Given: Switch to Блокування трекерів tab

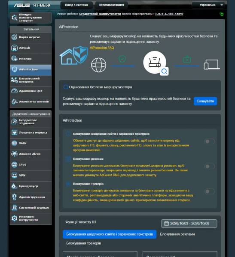Looking at the screenshot, I should click(x=83, y=243).
